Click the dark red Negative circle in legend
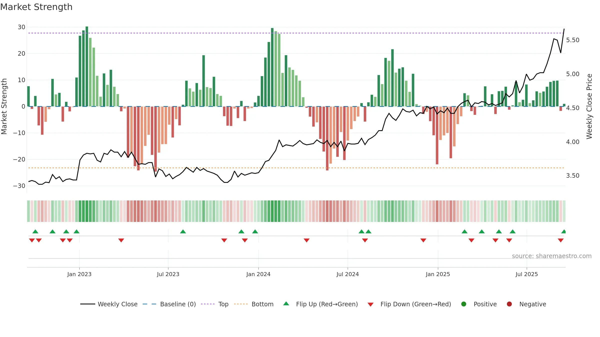 [x=509, y=304]
